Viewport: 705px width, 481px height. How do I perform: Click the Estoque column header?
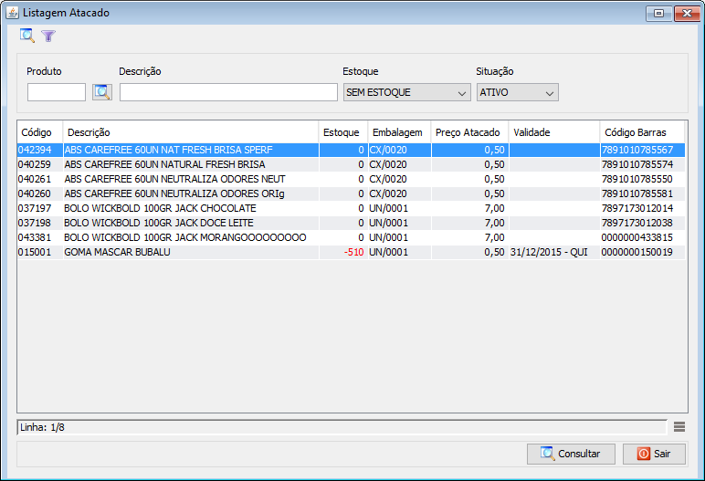342,132
